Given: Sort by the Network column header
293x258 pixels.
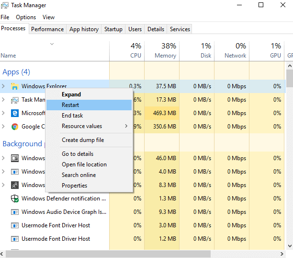Looking at the screenshot, I should 232,51.
